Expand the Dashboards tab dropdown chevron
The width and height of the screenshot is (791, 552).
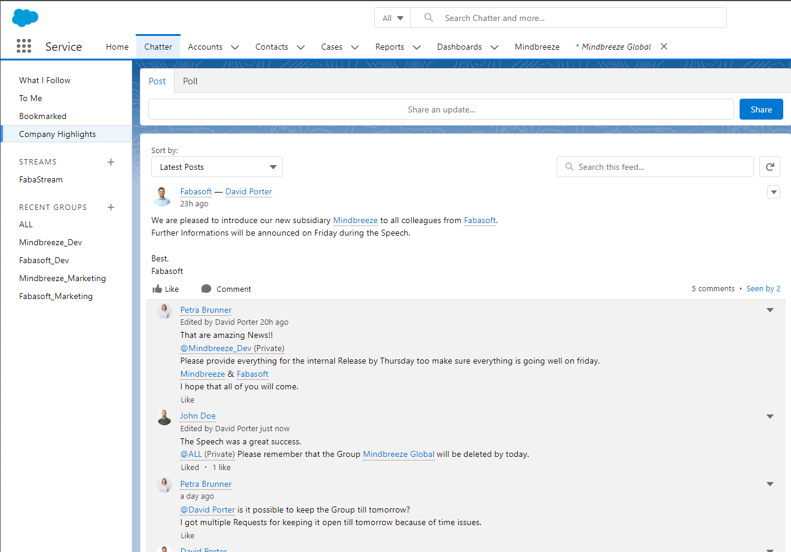coord(494,47)
